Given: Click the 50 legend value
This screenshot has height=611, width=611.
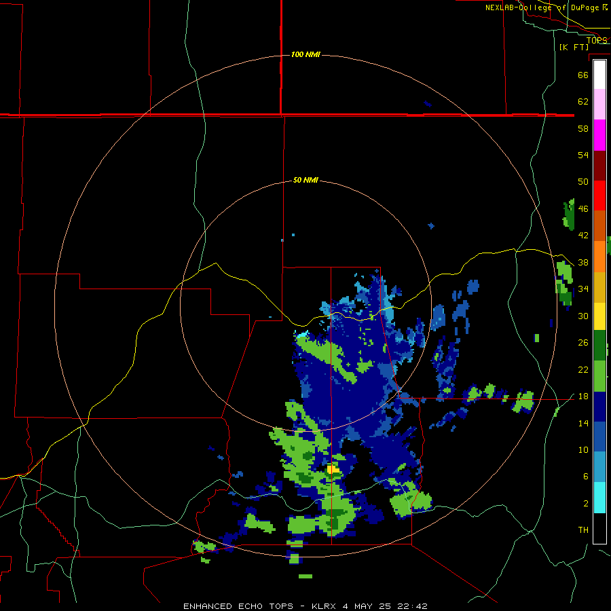Looking at the screenshot, I should 583,181.
